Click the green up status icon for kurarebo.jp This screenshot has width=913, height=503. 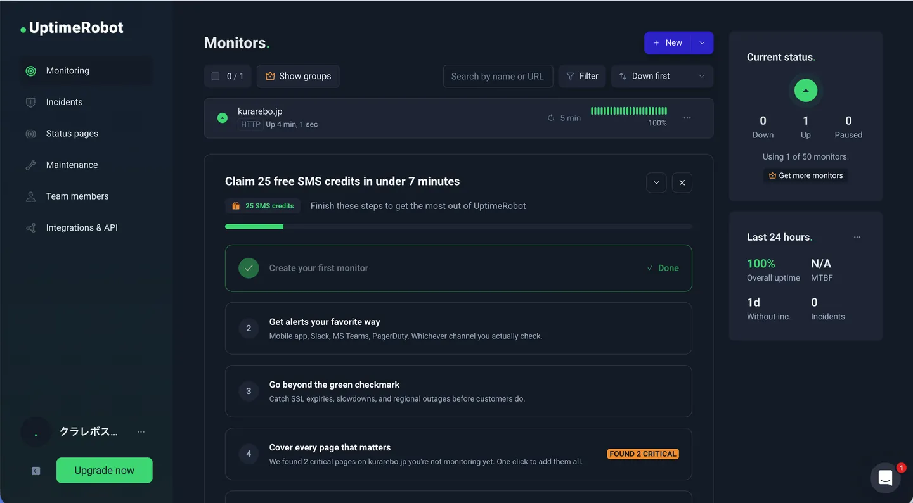coord(223,118)
